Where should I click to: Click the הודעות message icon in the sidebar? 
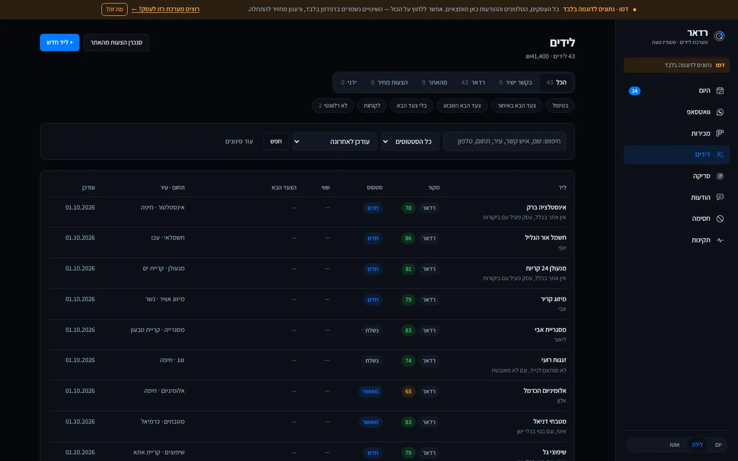click(x=720, y=197)
